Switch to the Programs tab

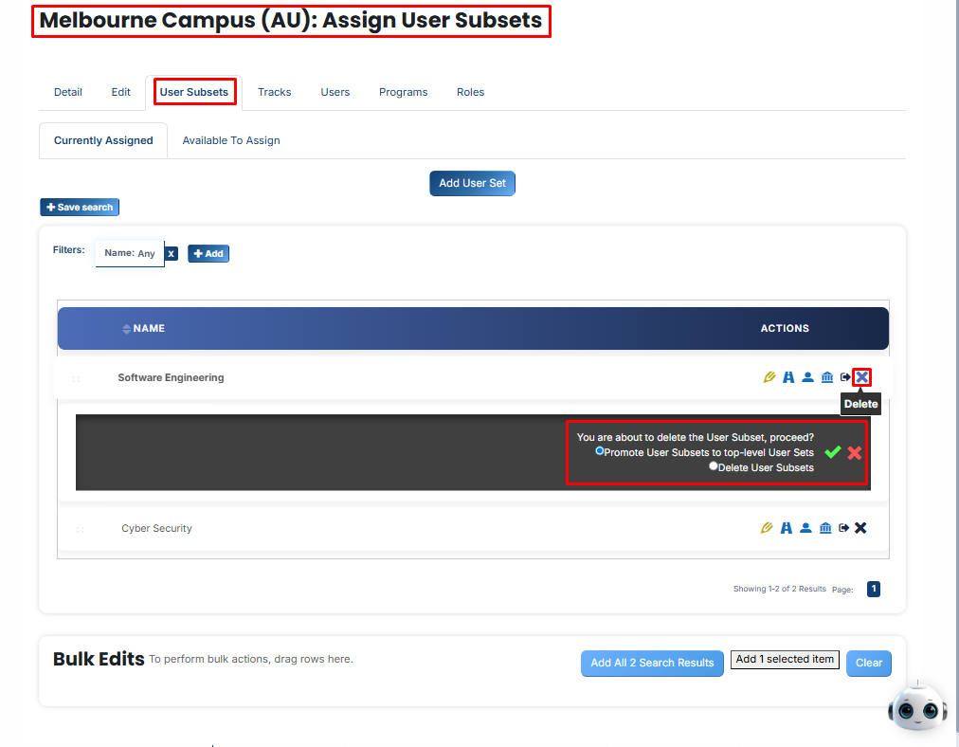click(403, 92)
